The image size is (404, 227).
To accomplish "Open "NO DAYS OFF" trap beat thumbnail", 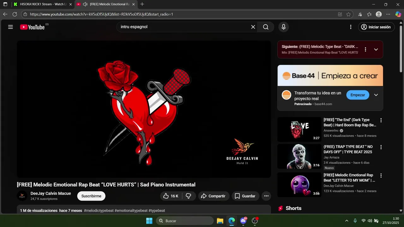I will (299, 156).
